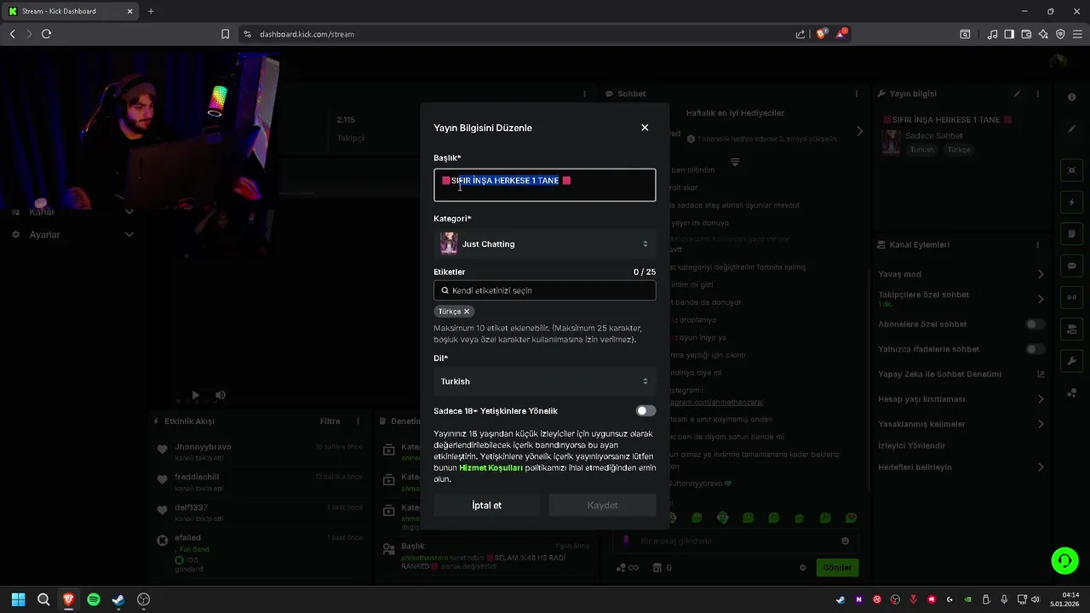The height and width of the screenshot is (613, 1090).
Task: Expand the weekly gifters arrow
Action: [859, 131]
